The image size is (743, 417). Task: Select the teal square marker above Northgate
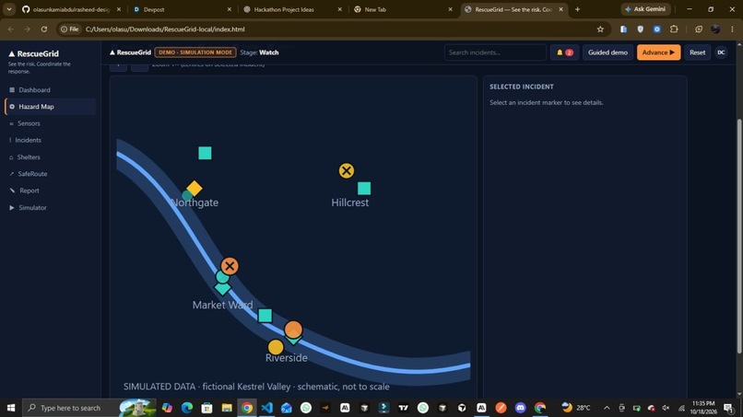205,153
